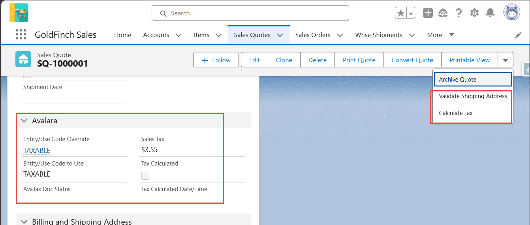Image resolution: width=530 pixels, height=225 pixels.
Task: Open the Global Actions plus icon
Action: point(428,13)
